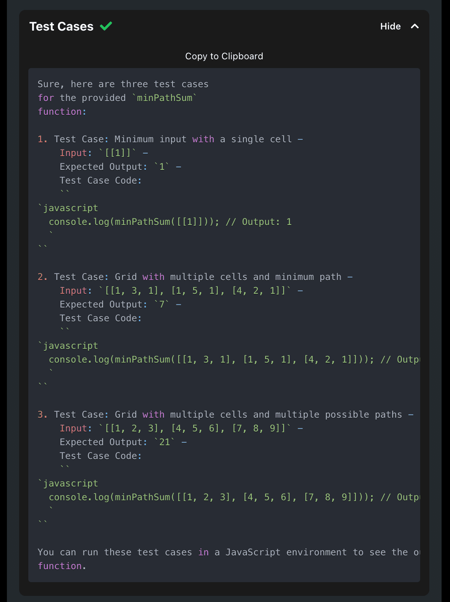The width and height of the screenshot is (450, 602).
Task: Click the line "Sure, here are three test cases"
Action: point(123,84)
